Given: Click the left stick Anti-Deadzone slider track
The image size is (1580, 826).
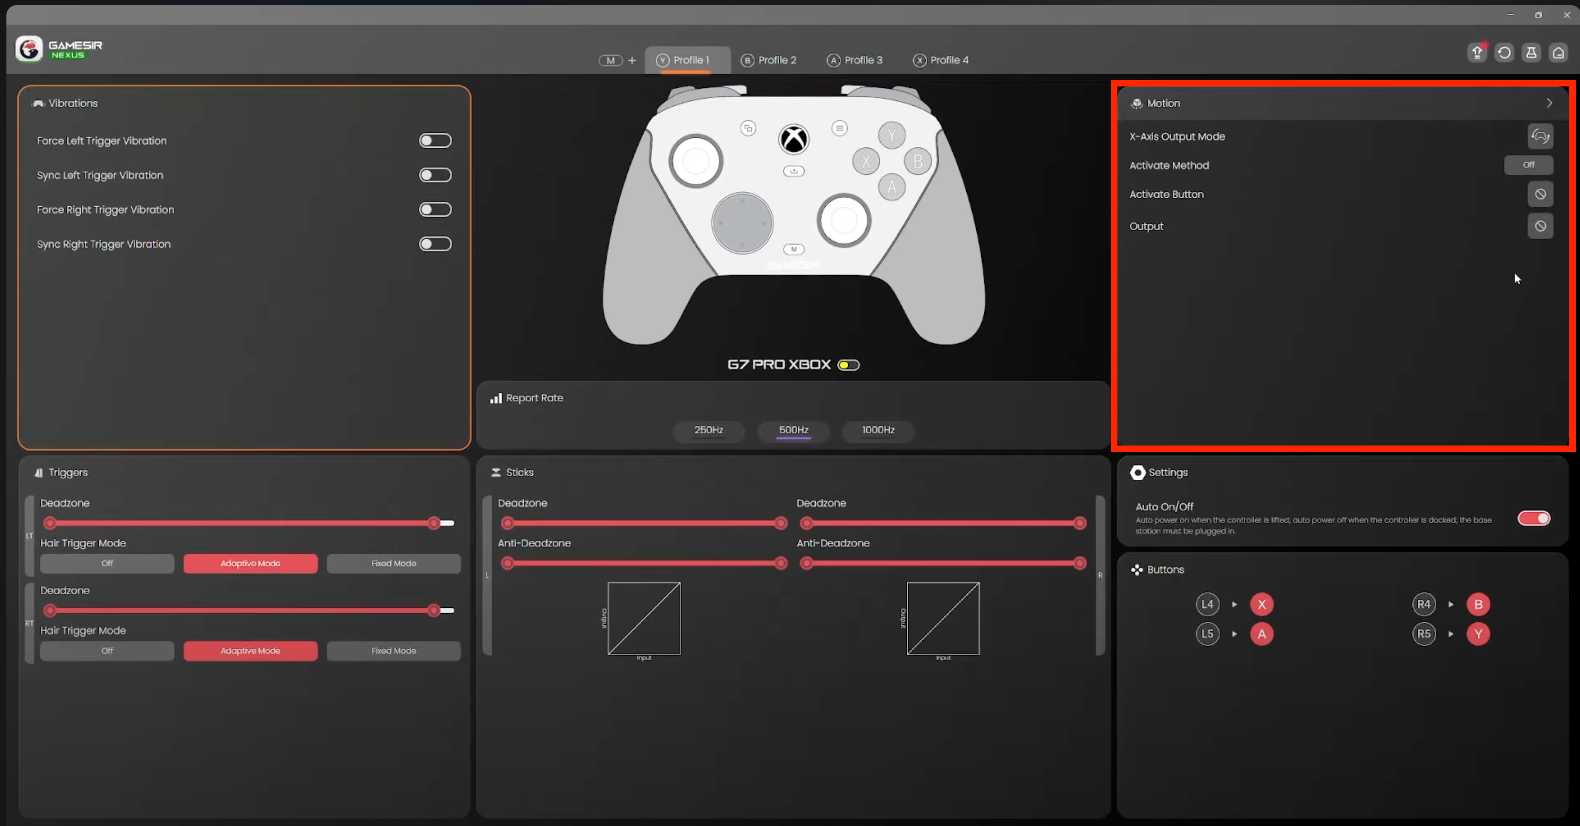Looking at the screenshot, I should click(643, 564).
